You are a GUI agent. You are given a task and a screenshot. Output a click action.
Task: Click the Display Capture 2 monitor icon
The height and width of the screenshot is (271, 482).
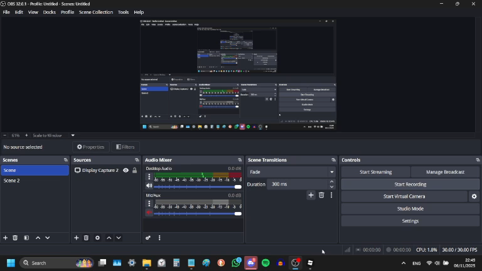(77, 170)
